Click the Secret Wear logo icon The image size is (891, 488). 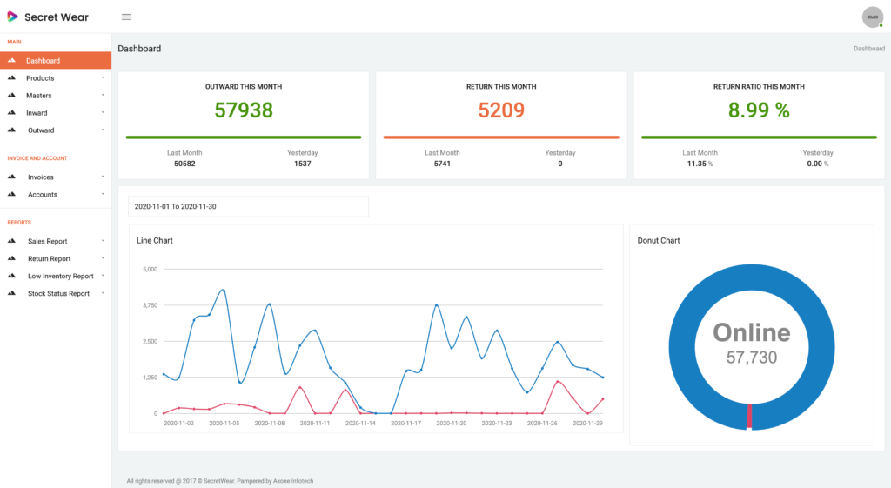click(x=12, y=17)
